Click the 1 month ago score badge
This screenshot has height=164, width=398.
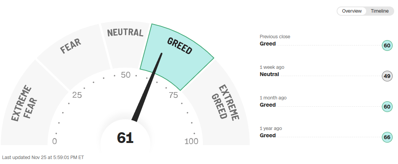click(387, 107)
